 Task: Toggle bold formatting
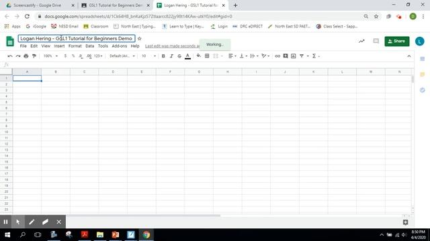coord(163,56)
